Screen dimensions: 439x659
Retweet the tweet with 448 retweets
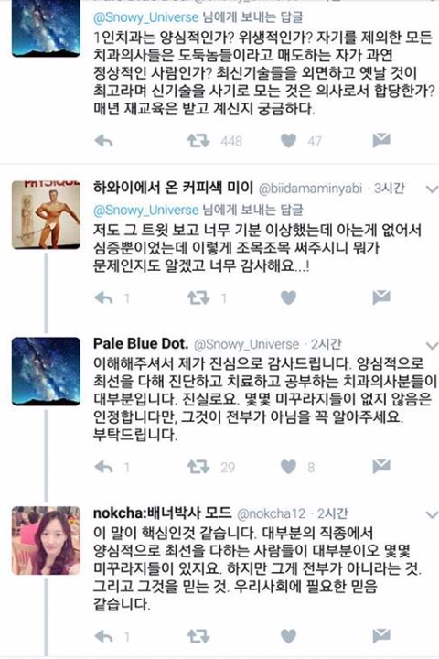pos(198,141)
